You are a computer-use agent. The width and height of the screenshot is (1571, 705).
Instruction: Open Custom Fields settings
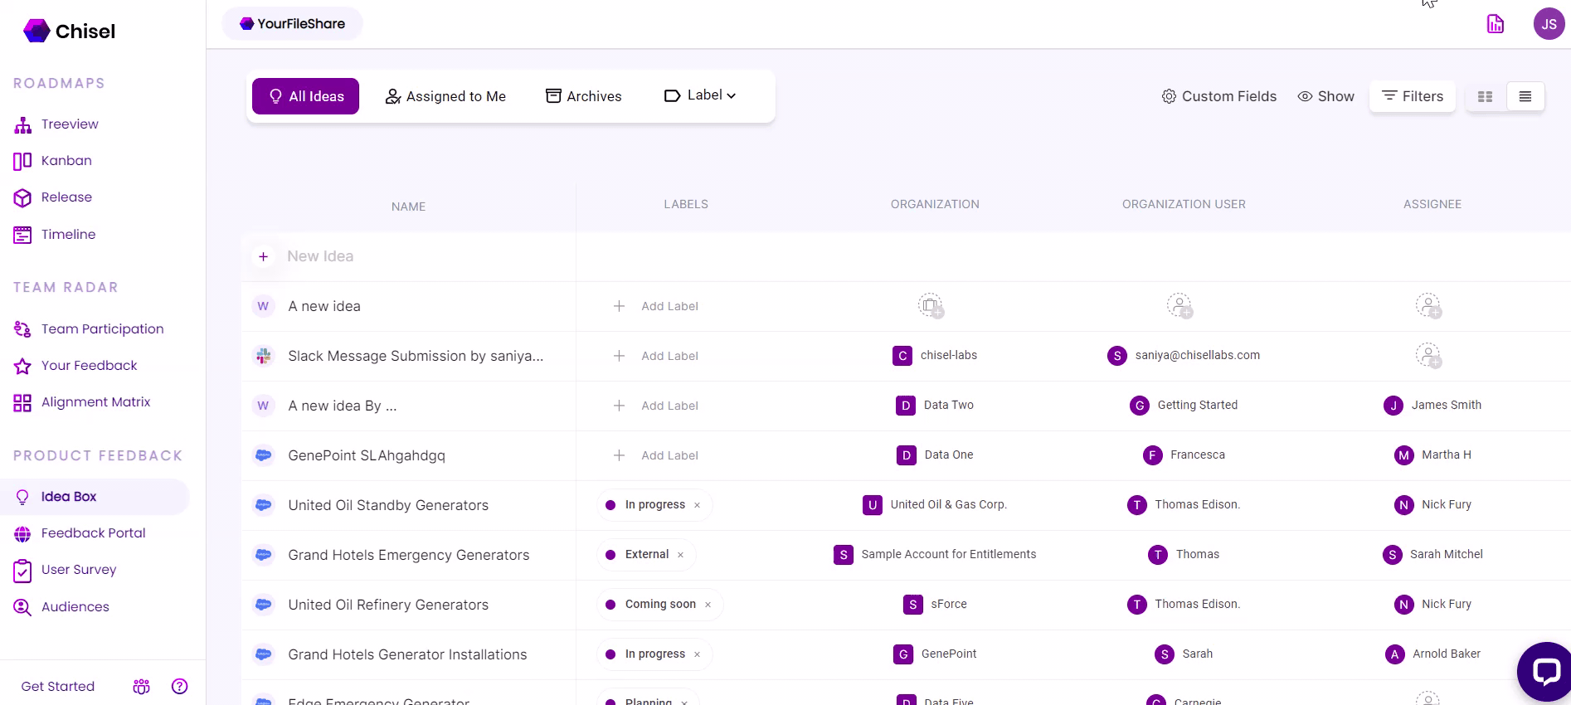tap(1218, 97)
